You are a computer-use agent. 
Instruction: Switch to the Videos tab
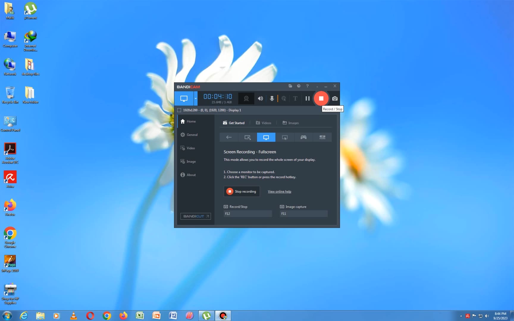pos(264,123)
